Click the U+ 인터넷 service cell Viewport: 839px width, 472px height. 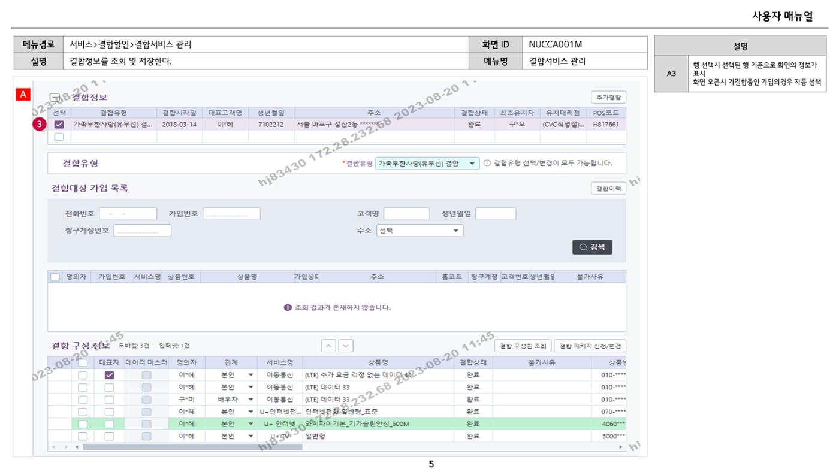pos(280,424)
